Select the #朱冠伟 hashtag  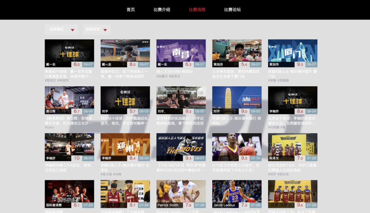pos(63,80)
